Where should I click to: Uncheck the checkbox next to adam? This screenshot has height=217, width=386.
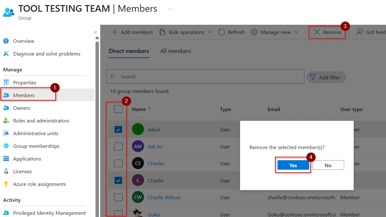tap(118, 129)
